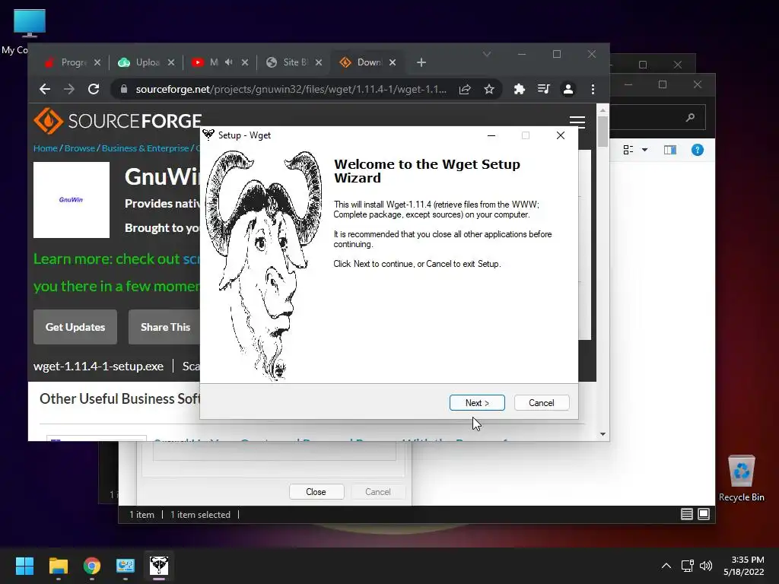
Task: Share this page icon in address bar
Action: coord(465,89)
